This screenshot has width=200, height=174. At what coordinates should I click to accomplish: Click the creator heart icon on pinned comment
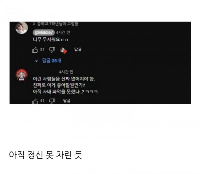pos(63,50)
